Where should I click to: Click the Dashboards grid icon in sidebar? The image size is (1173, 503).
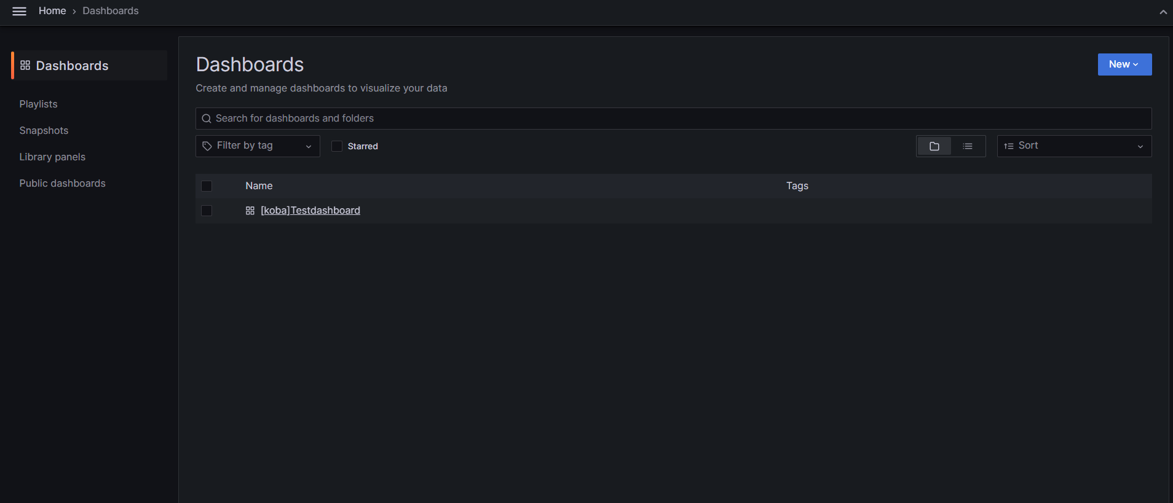[25, 64]
